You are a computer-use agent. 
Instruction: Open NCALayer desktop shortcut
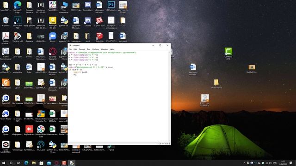point(41,146)
